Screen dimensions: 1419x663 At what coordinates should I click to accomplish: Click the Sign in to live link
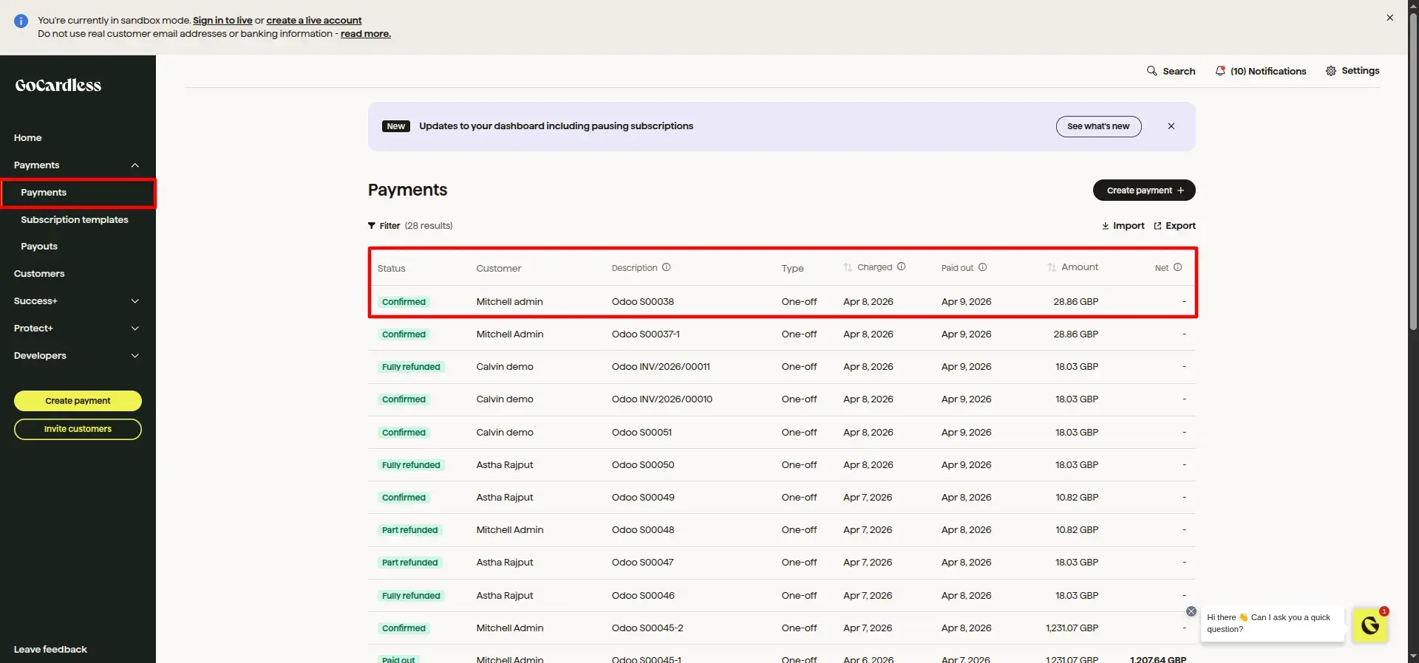click(222, 21)
